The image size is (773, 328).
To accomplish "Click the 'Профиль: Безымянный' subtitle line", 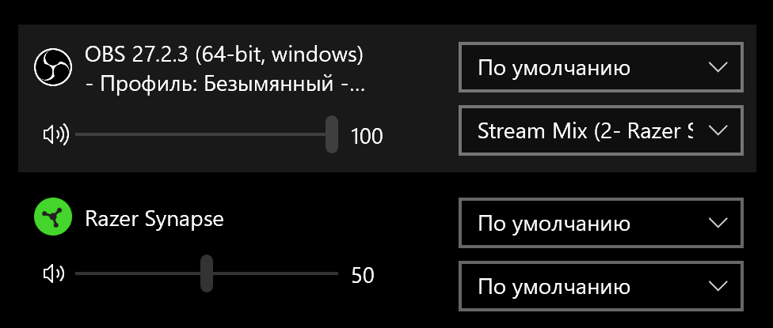I will click(225, 84).
